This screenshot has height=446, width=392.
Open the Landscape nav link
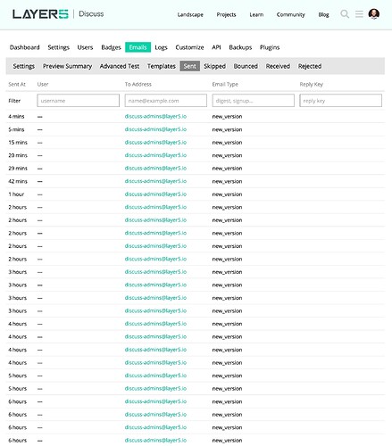(x=190, y=14)
